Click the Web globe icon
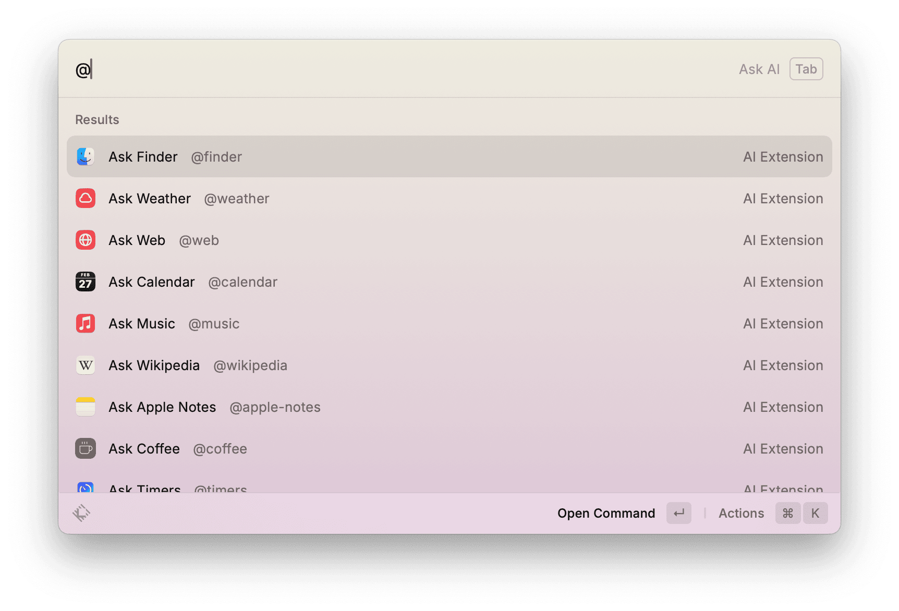899x611 pixels. 86,240
